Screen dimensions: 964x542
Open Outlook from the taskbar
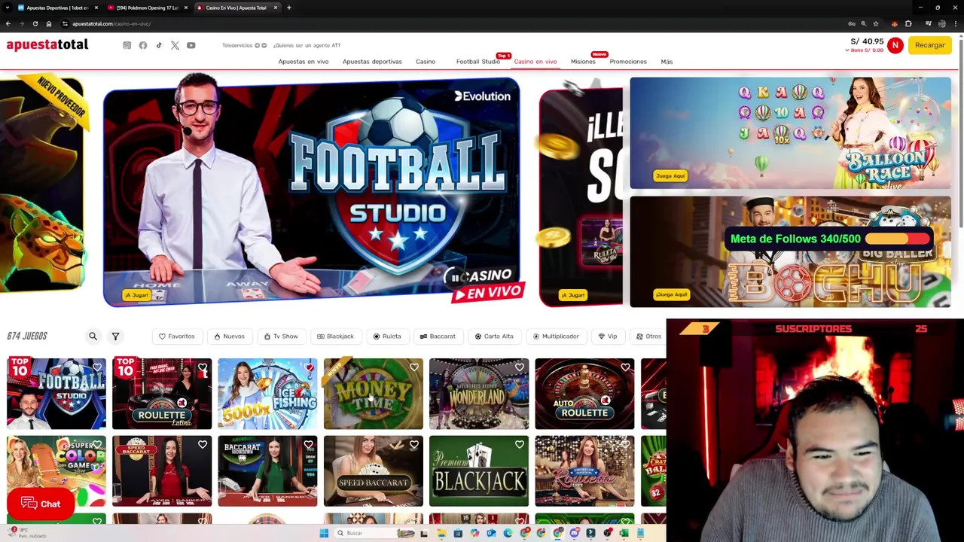tap(491, 533)
